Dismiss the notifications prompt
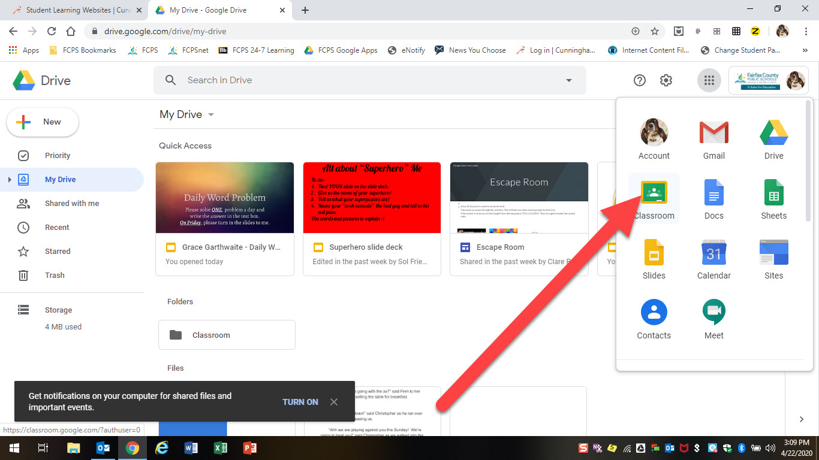 click(334, 402)
